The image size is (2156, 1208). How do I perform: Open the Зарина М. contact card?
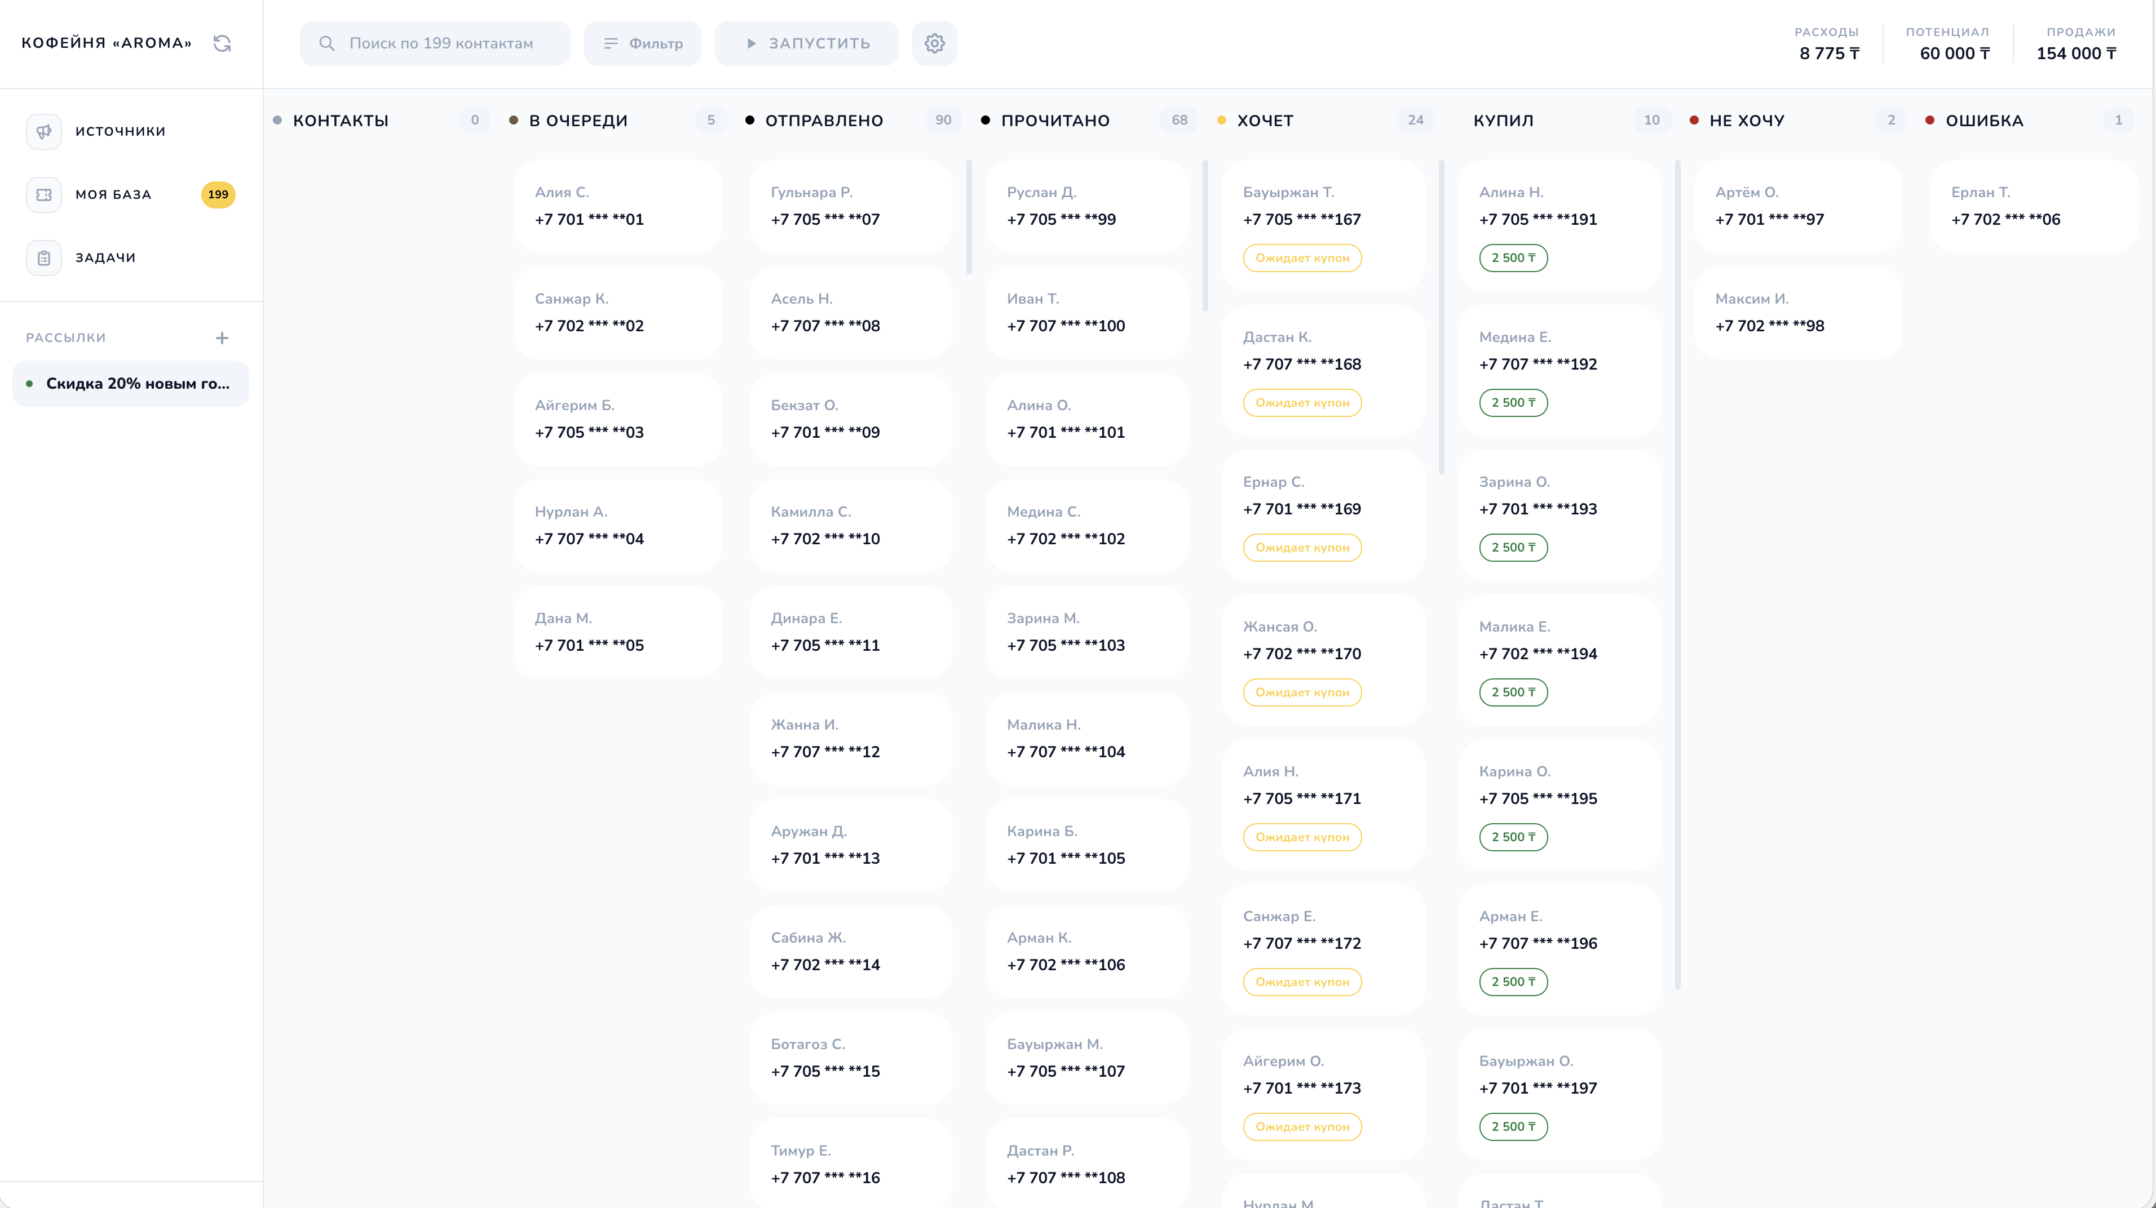pyautogui.click(x=1087, y=632)
